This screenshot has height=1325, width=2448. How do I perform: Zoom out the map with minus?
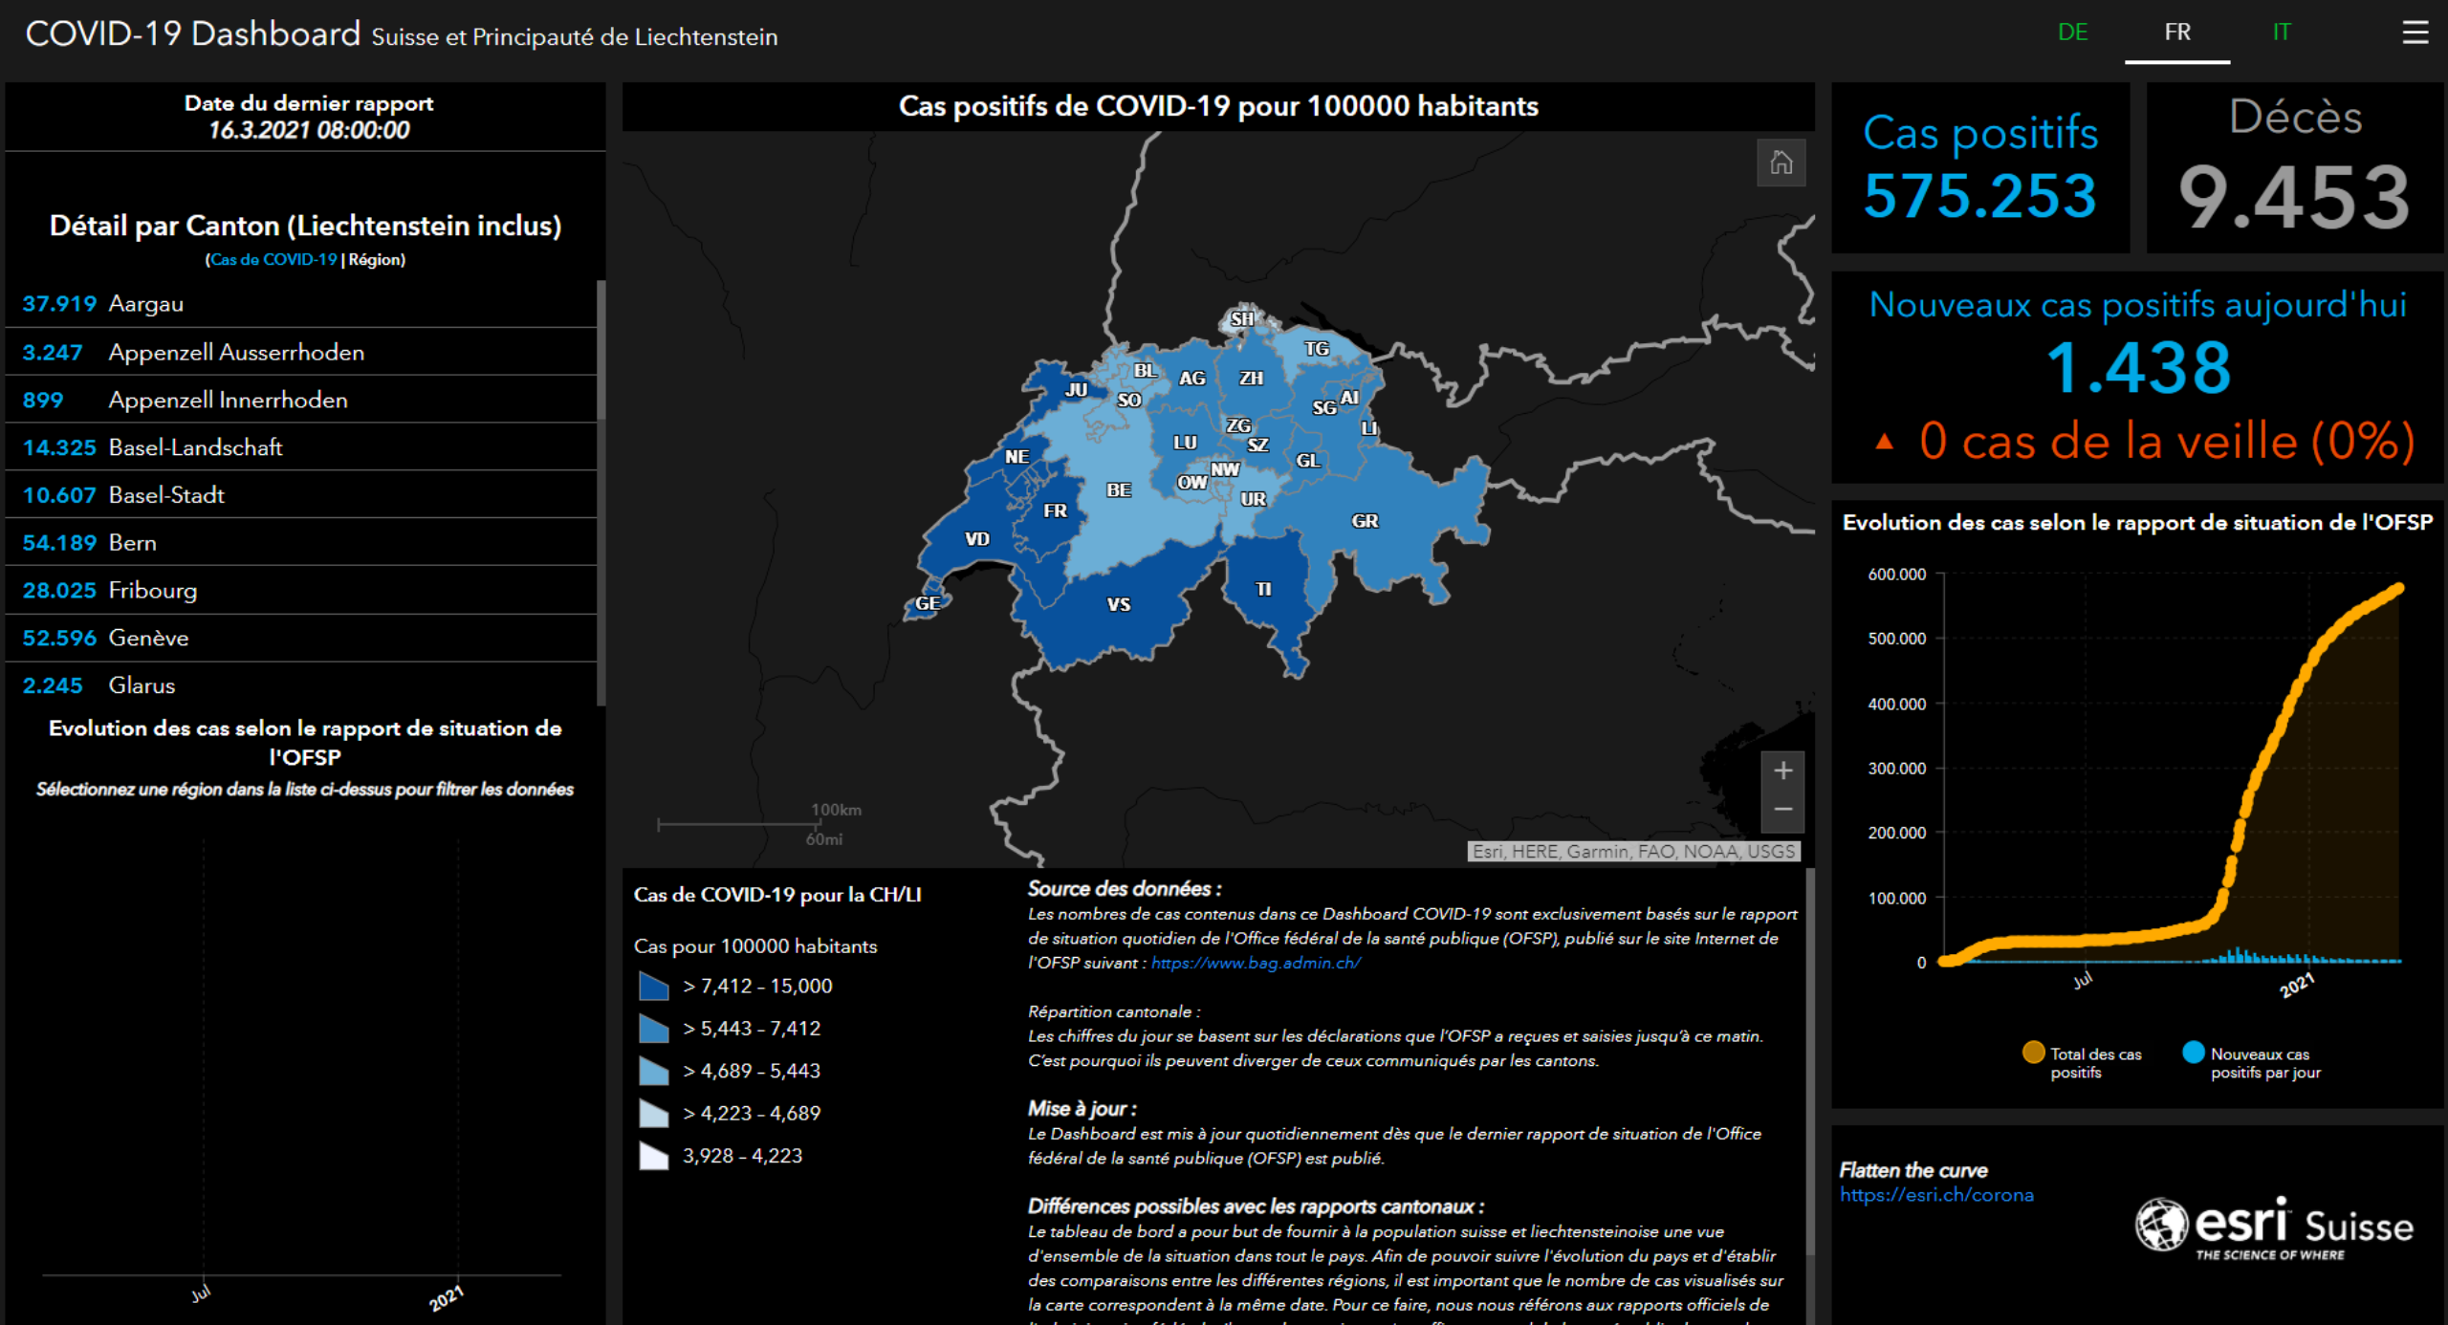[1782, 811]
